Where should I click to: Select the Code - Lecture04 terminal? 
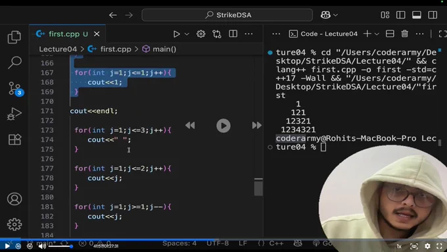pyautogui.click(x=323, y=34)
